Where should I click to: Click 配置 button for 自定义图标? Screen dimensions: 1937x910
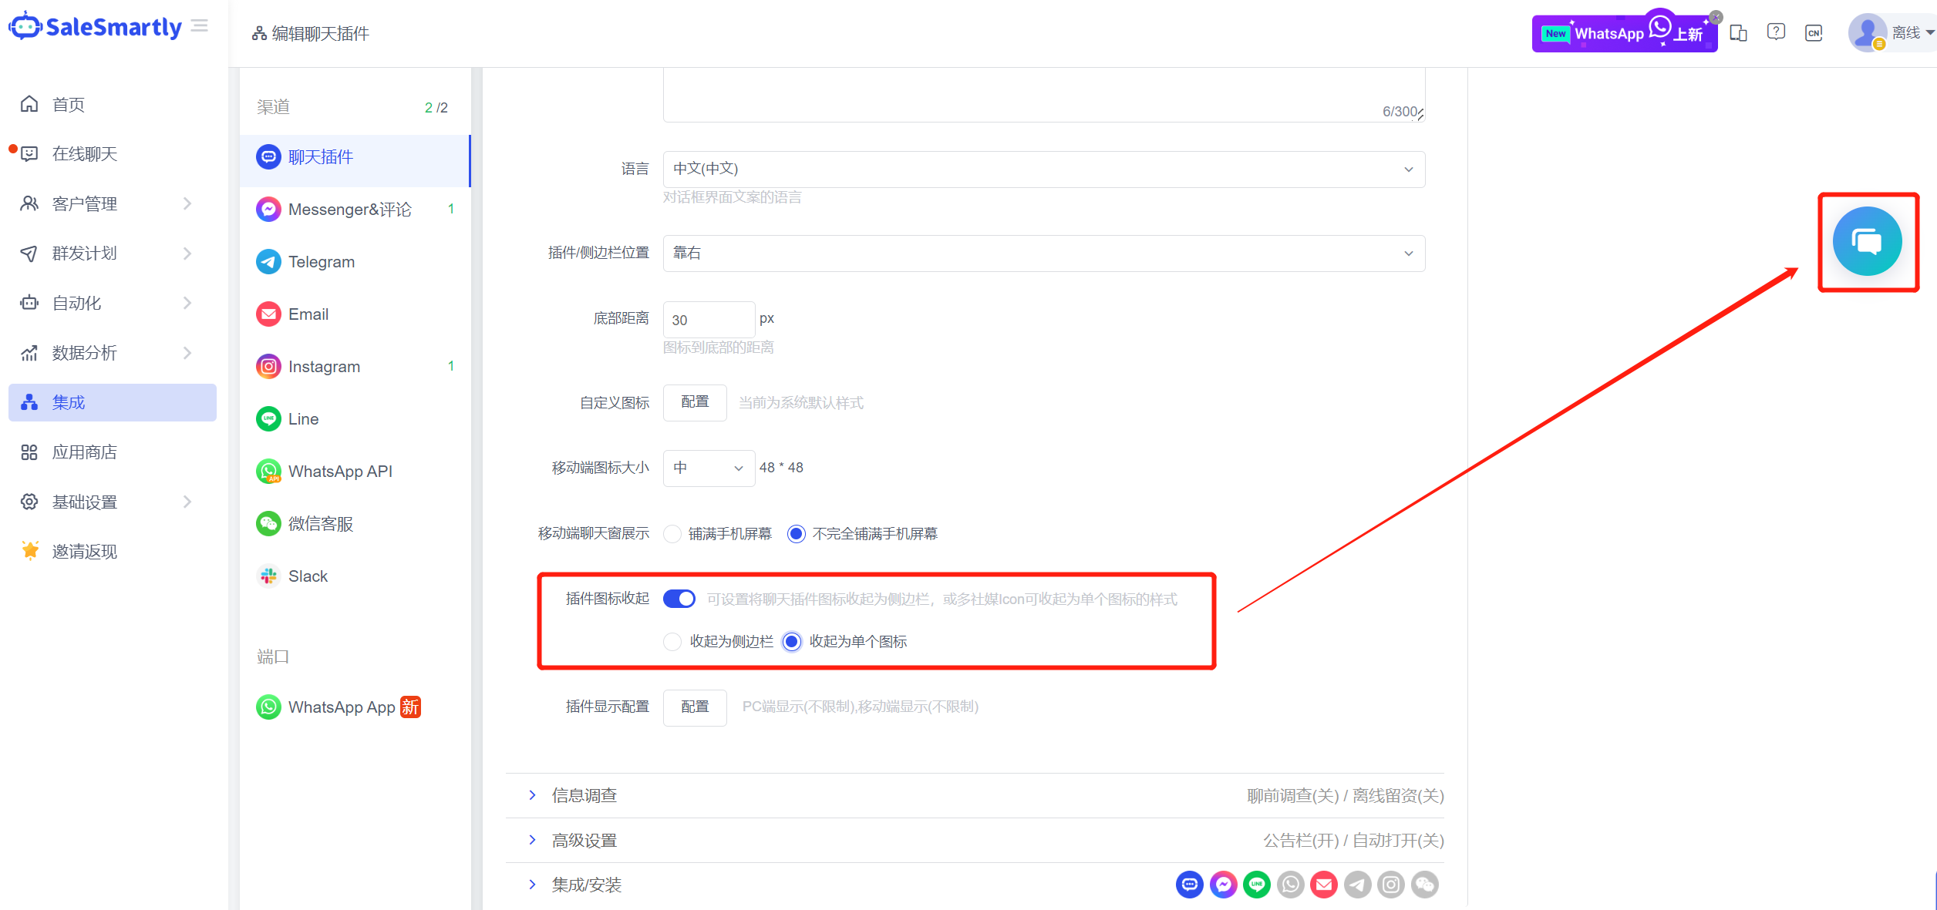coord(694,402)
